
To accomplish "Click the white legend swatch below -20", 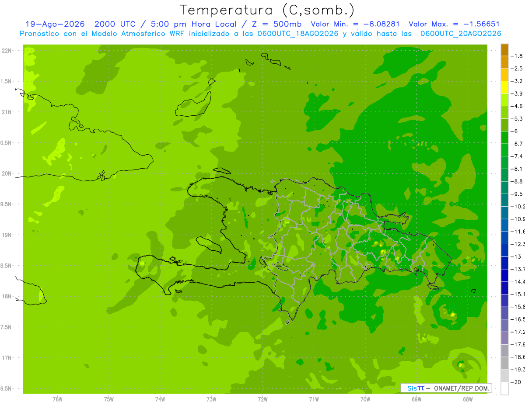I will [x=504, y=388].
